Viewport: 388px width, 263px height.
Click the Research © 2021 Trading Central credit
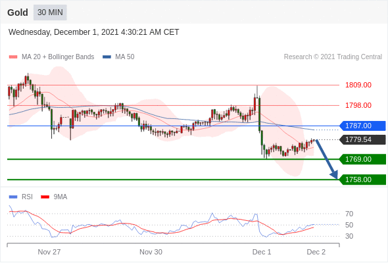(333, 57)
